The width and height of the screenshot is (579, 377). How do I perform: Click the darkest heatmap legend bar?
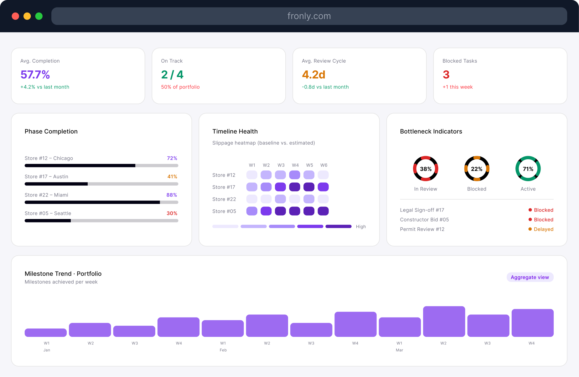click(339, 227)
